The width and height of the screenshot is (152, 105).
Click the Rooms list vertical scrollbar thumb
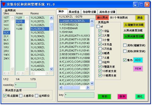pyautogui.click(x=51, y=27)
